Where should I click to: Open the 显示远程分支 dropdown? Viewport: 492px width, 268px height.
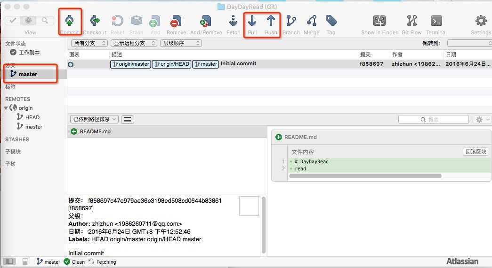134,43
